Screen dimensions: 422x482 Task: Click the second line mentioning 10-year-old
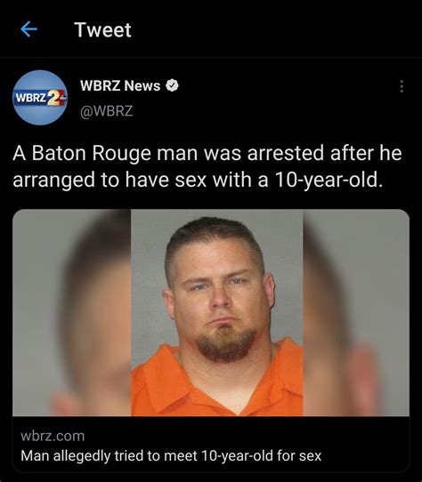coord(199,180)
